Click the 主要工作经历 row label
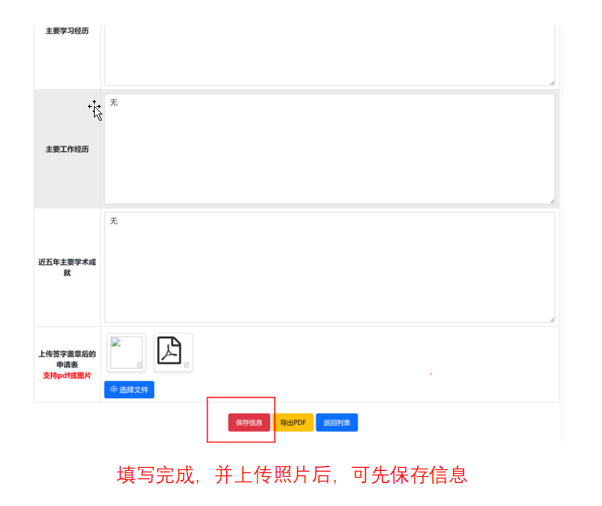 67,150
